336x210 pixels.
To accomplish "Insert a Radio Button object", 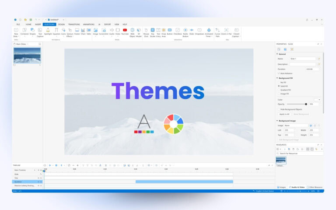I will point(185,32).
